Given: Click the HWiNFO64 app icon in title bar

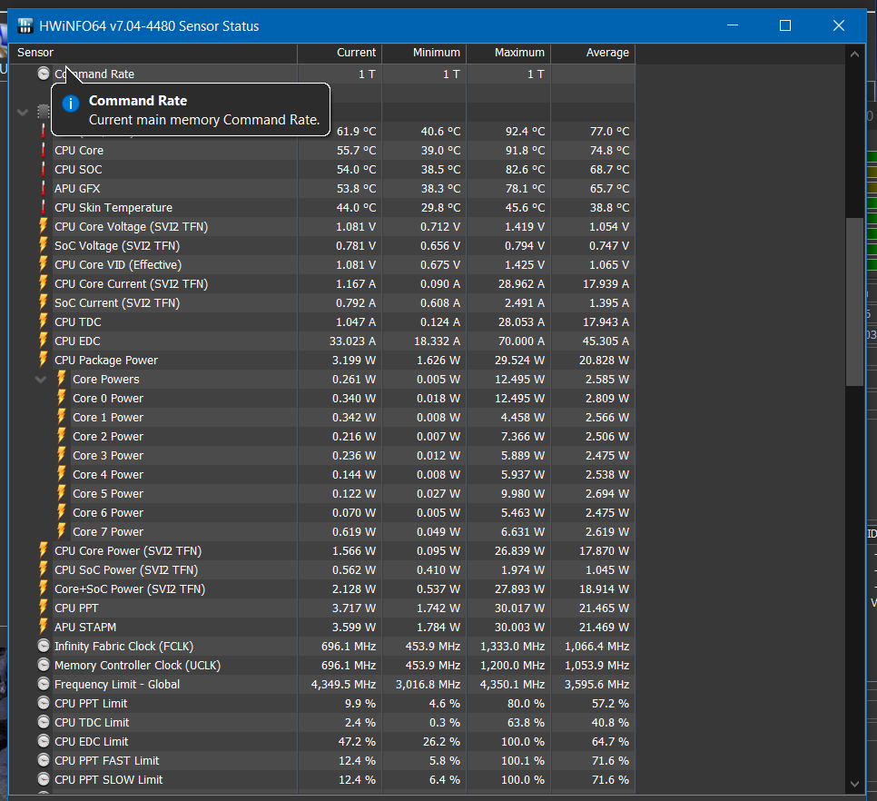Looking at the screenshot, I should [25, 25].
